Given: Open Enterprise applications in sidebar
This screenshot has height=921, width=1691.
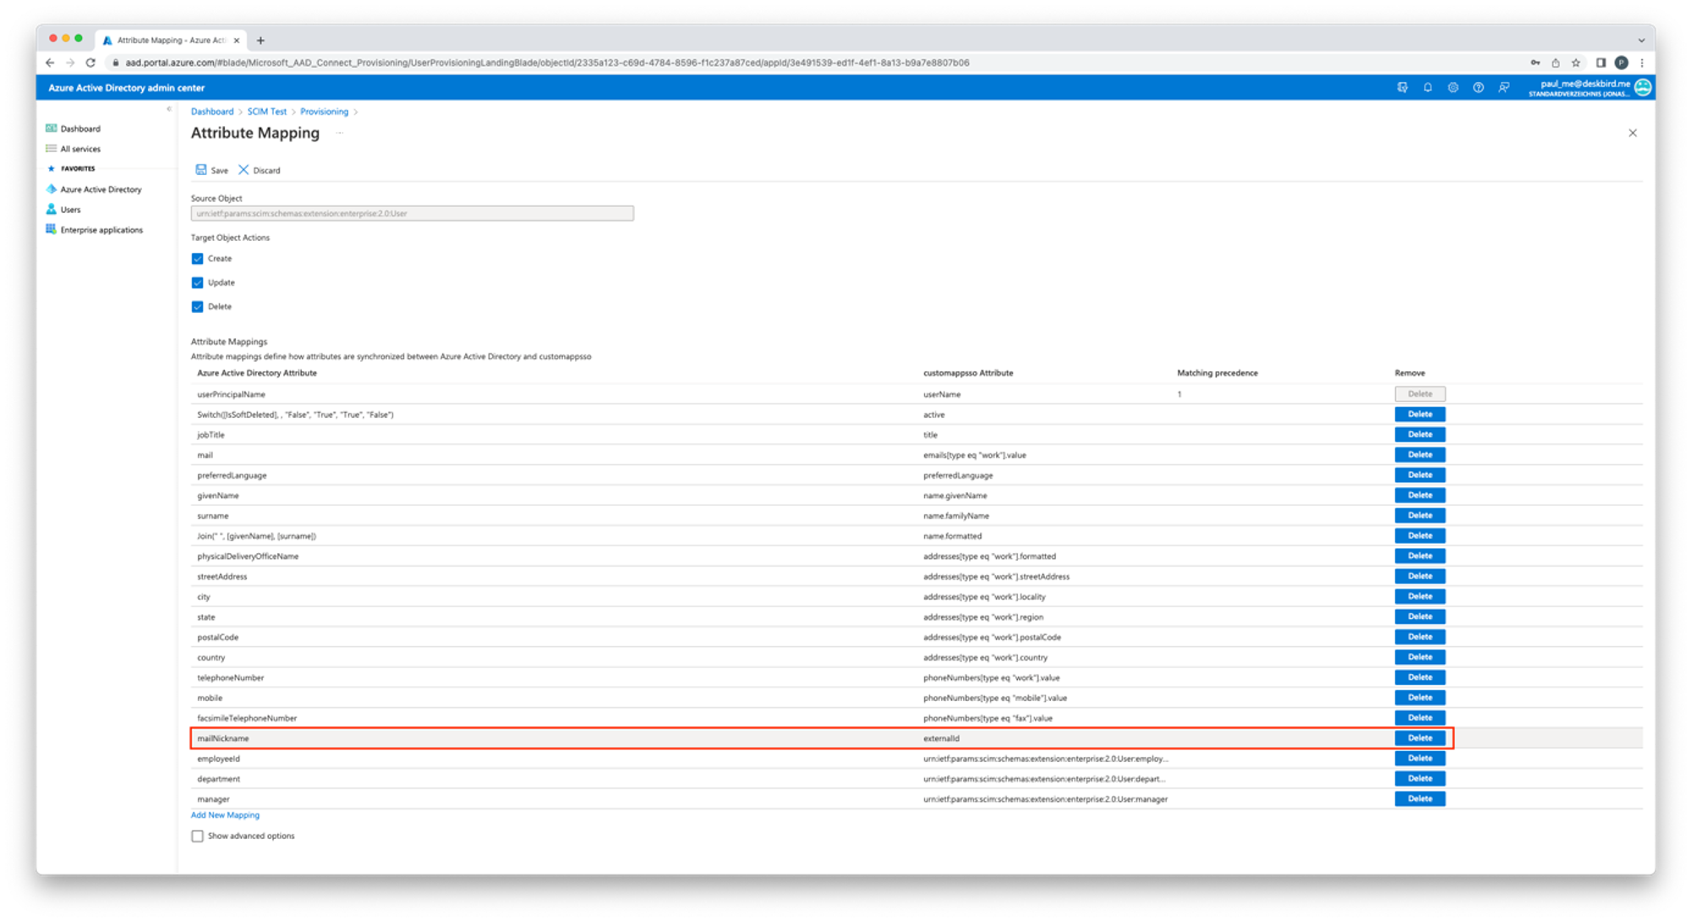Looking at the screenshot, I should pos(101,230).
